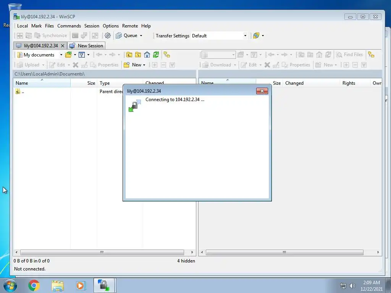
Task: Click the local open directory folder icon
Action: [68, 55]
